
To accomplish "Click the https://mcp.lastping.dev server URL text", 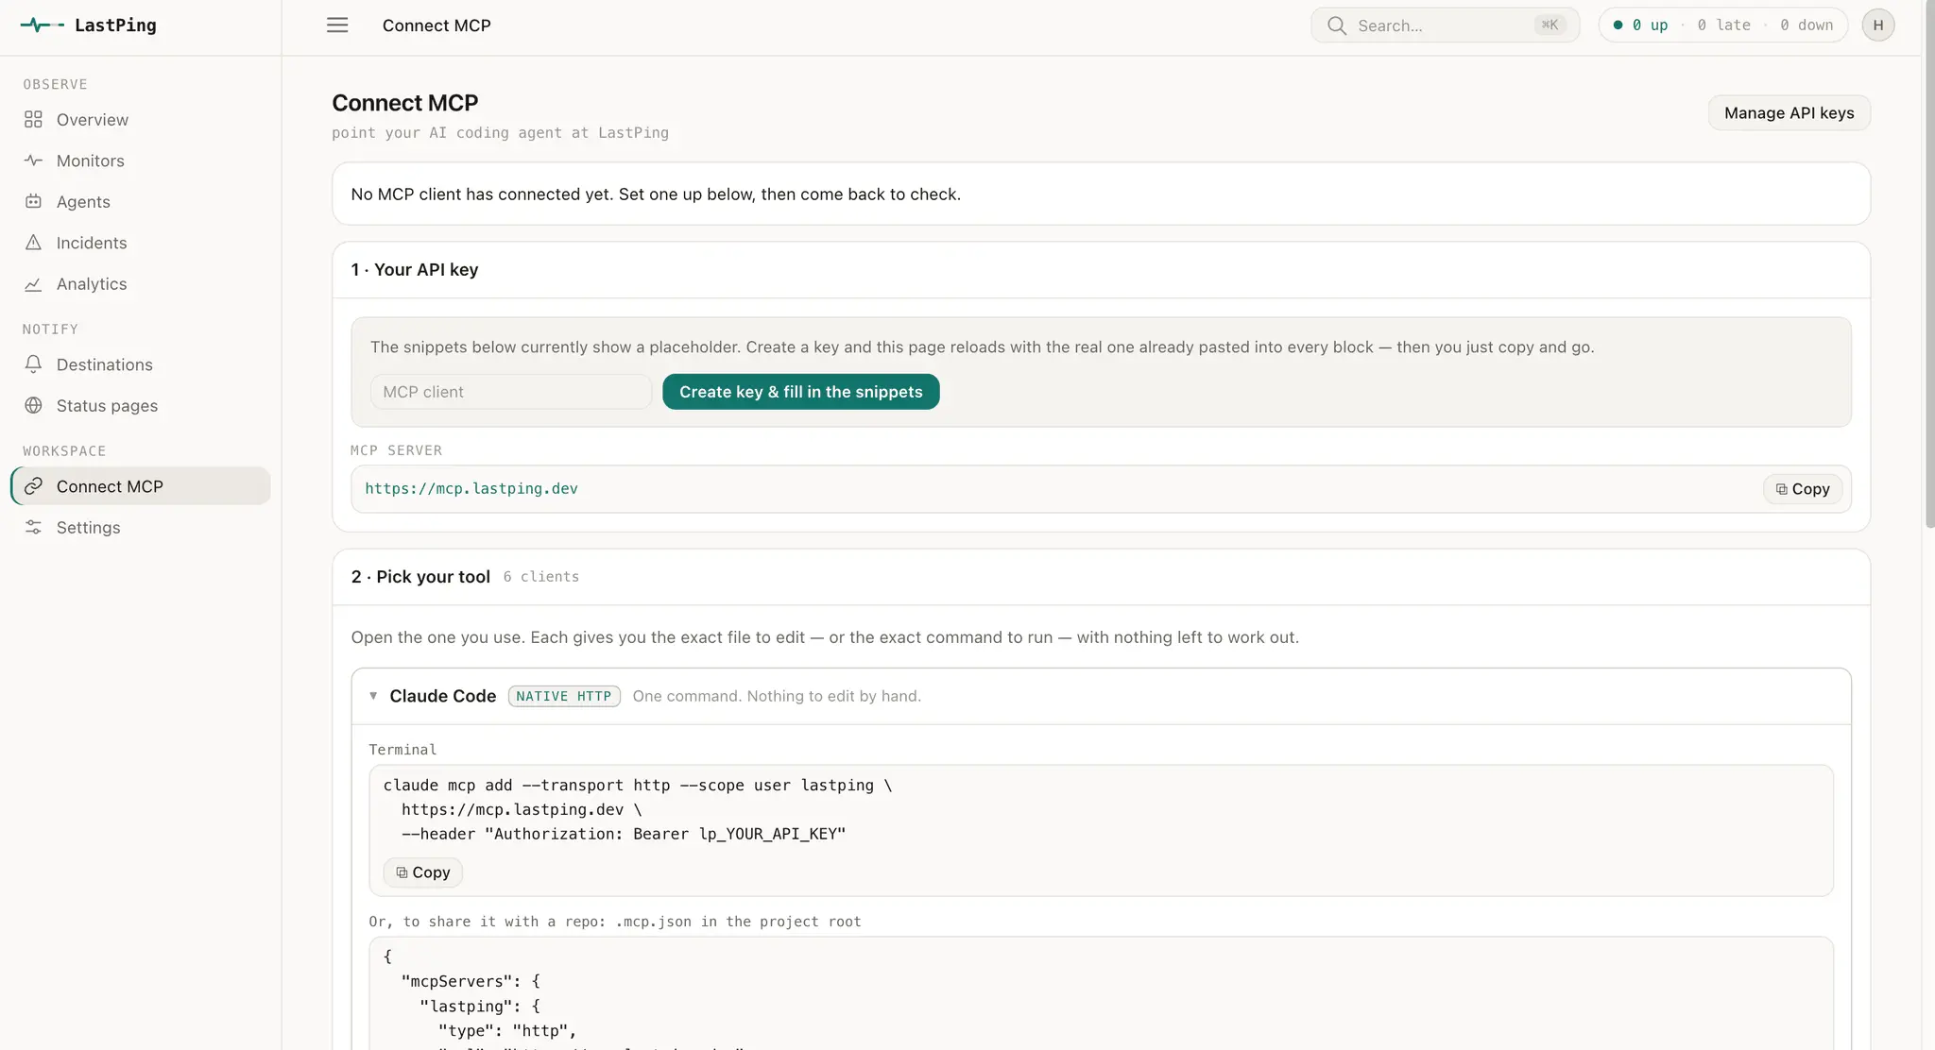I will point(471,489).
